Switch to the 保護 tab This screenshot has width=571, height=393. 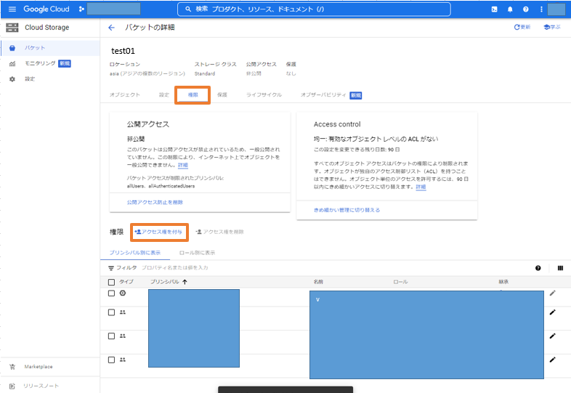222,94
